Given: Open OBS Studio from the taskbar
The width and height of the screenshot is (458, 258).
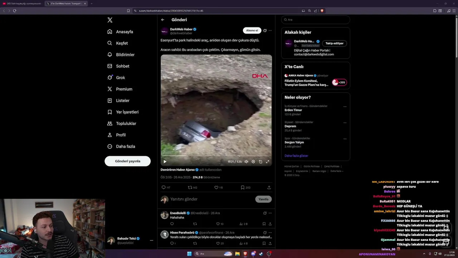Looking at the screenshot, I should pyautogui.click(x=269, y=254).
